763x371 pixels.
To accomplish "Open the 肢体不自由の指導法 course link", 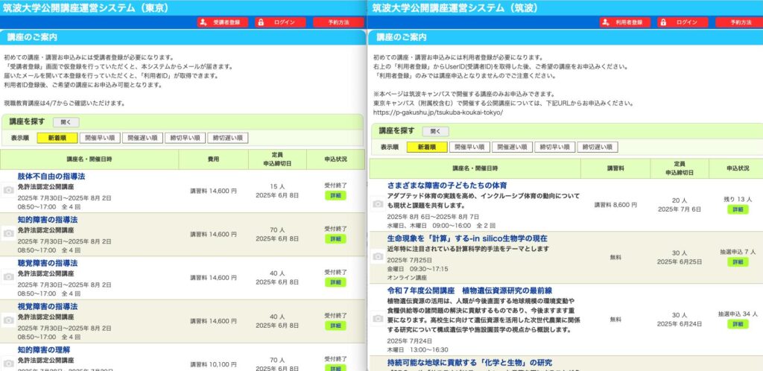I will click(x=51, y=177).
